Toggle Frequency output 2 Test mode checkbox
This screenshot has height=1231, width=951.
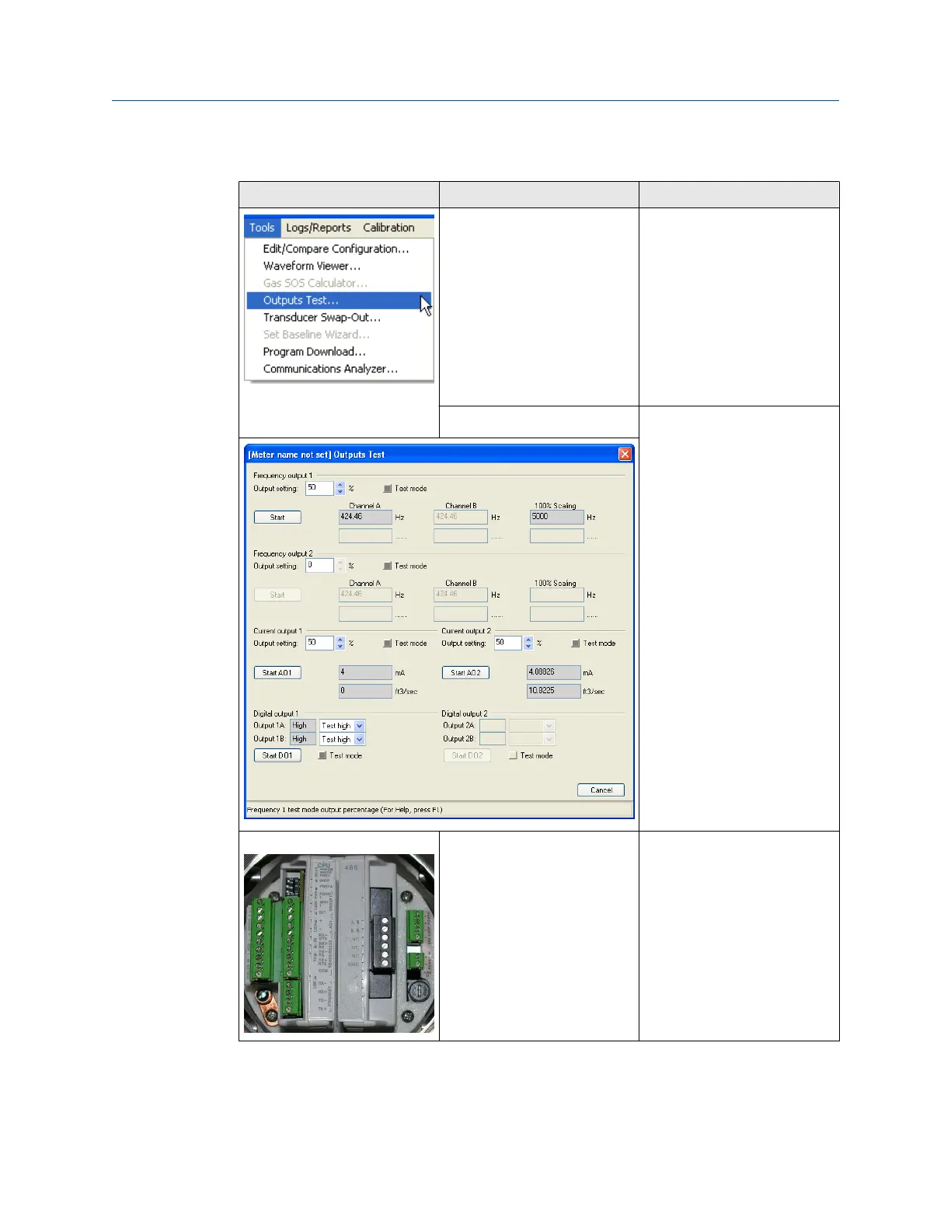388,566
